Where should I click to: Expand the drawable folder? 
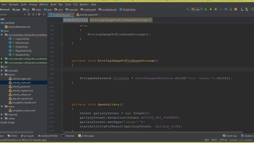tap(2, 71)
